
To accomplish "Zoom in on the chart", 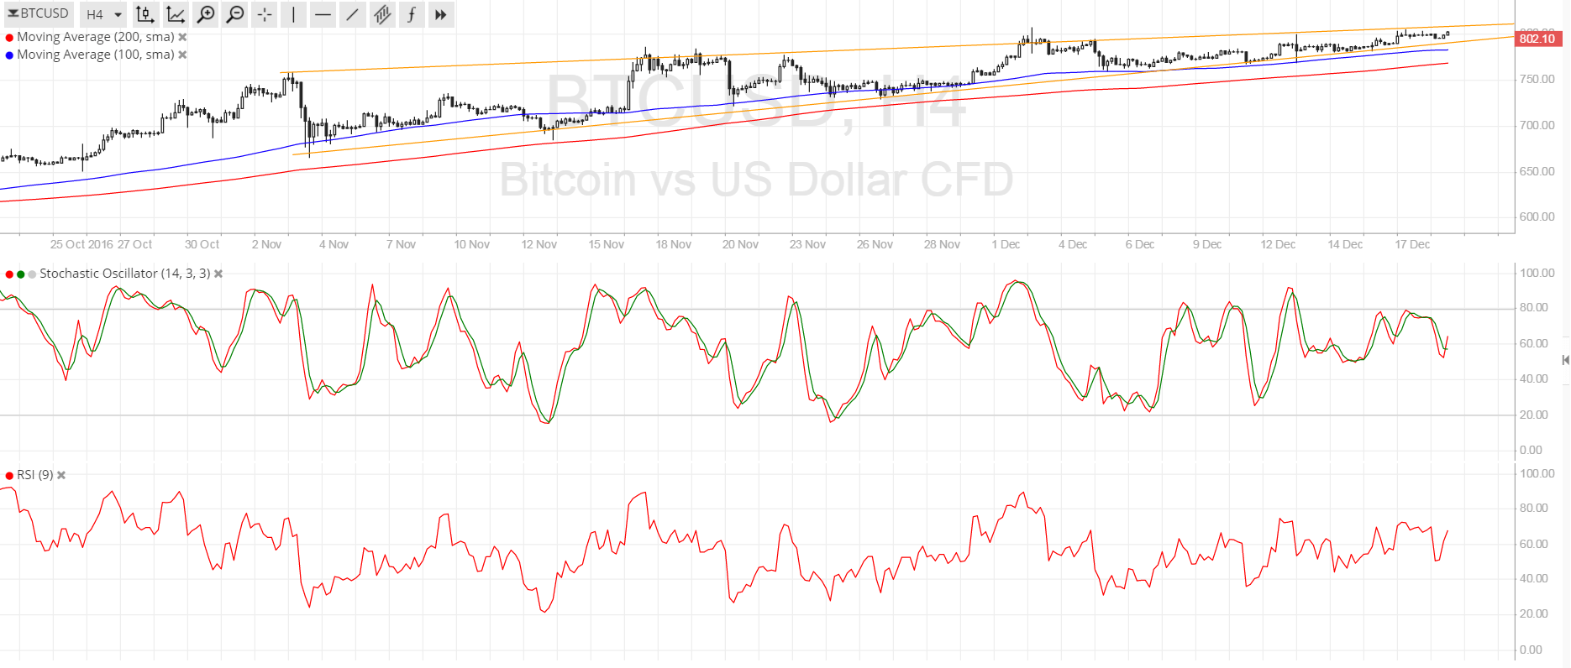I will pyautogui.click(x=205, y=14).
